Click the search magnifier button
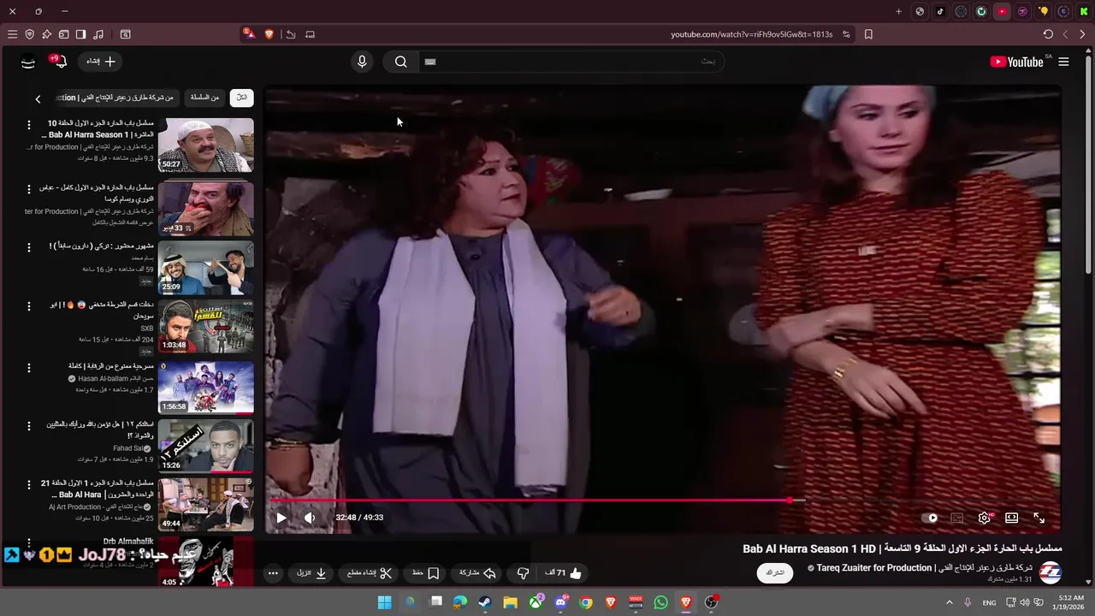The width and height of the screenshot is (1095, 616). [400, 62]
